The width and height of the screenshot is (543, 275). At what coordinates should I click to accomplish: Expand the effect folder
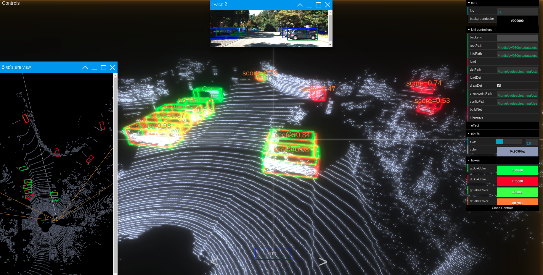(502, 125)
